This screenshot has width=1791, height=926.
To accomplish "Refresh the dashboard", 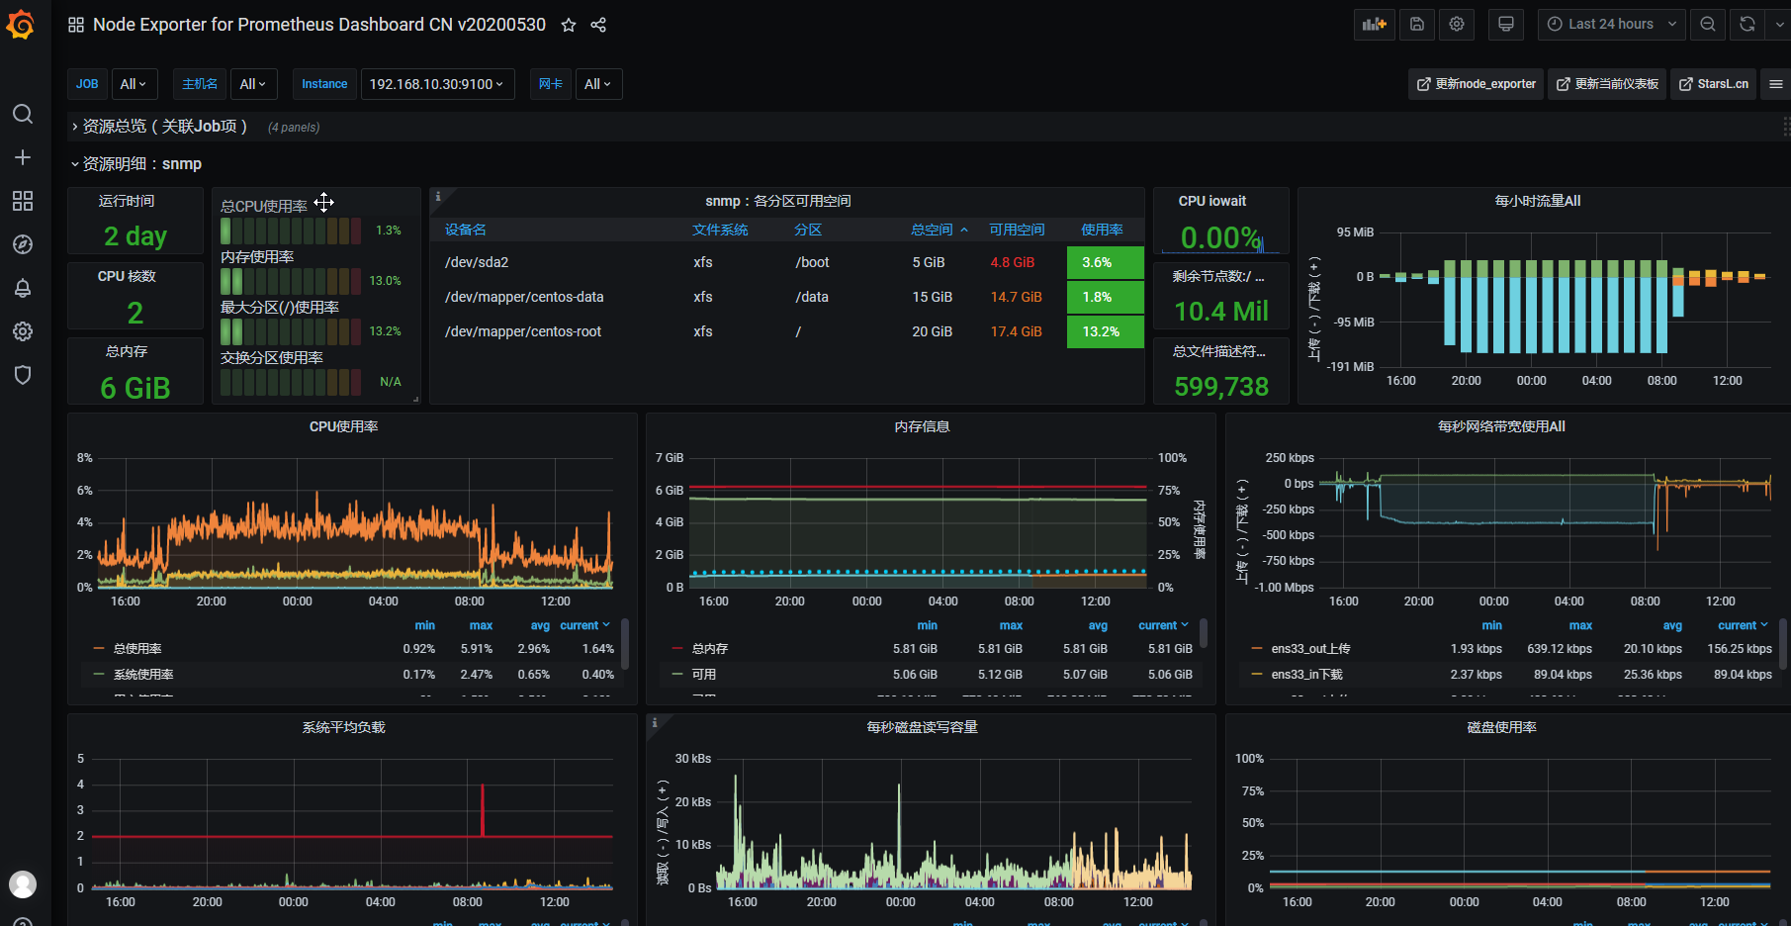I will coord(1747,25).
